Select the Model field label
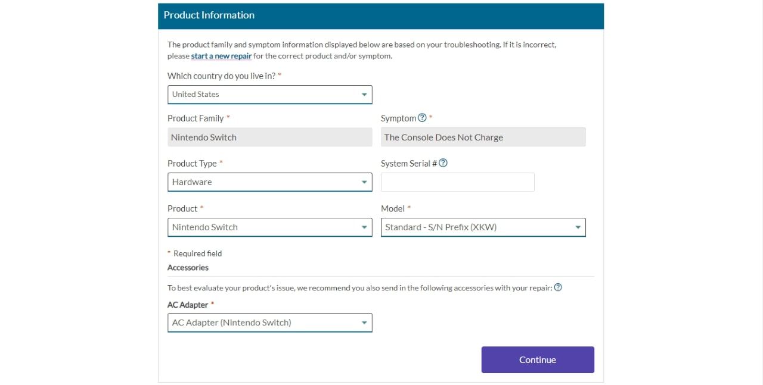The width and height of the screenshot is (763, 385). pos(393,208)
